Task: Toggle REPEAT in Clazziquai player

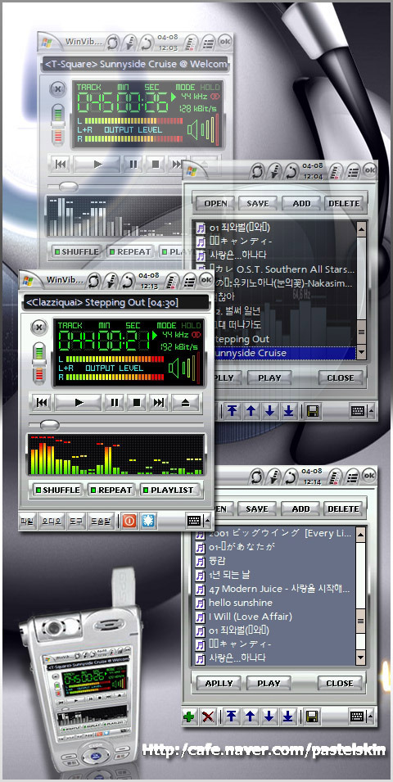Action: click(x=111, y=490)
